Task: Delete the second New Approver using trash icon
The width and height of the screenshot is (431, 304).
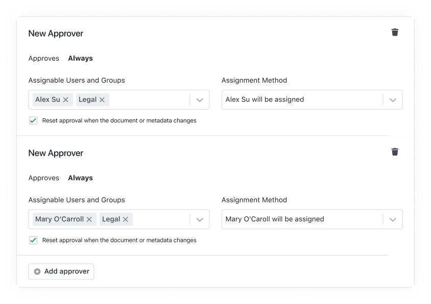Action: point(395,151)
